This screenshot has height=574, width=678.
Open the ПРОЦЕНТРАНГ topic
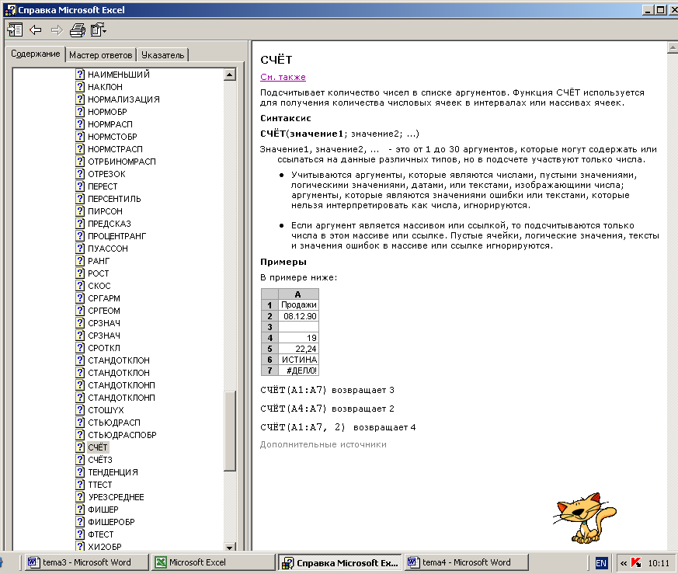[116, 236]
